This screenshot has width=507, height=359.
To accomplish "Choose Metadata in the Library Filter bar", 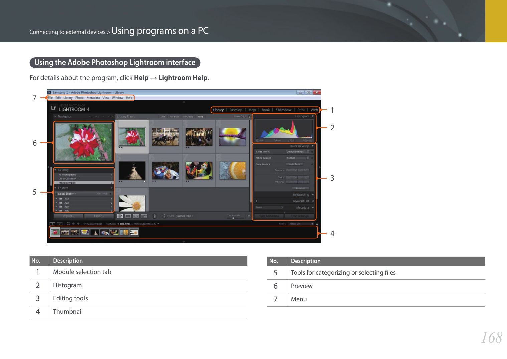I will click(188, 117).
